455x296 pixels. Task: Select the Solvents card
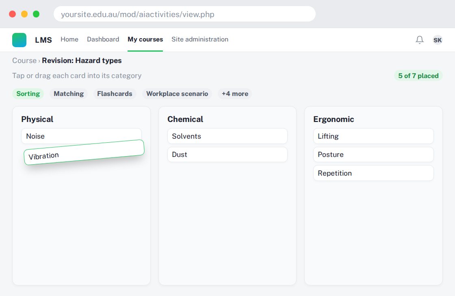point(227,136)
